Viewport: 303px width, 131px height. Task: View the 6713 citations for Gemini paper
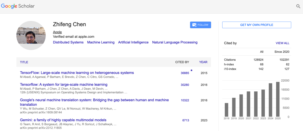185,120
